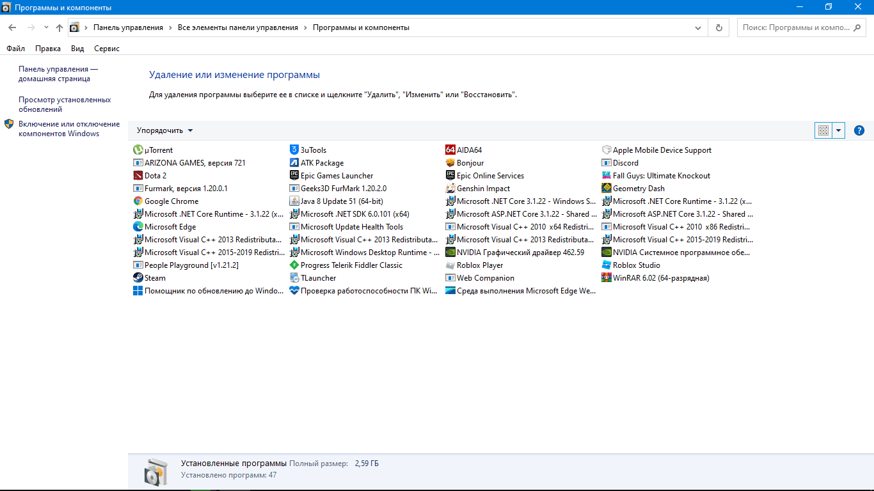Select the Epic Online Services icon
Viewport: 874px width, 491px height.
(450, 176)
